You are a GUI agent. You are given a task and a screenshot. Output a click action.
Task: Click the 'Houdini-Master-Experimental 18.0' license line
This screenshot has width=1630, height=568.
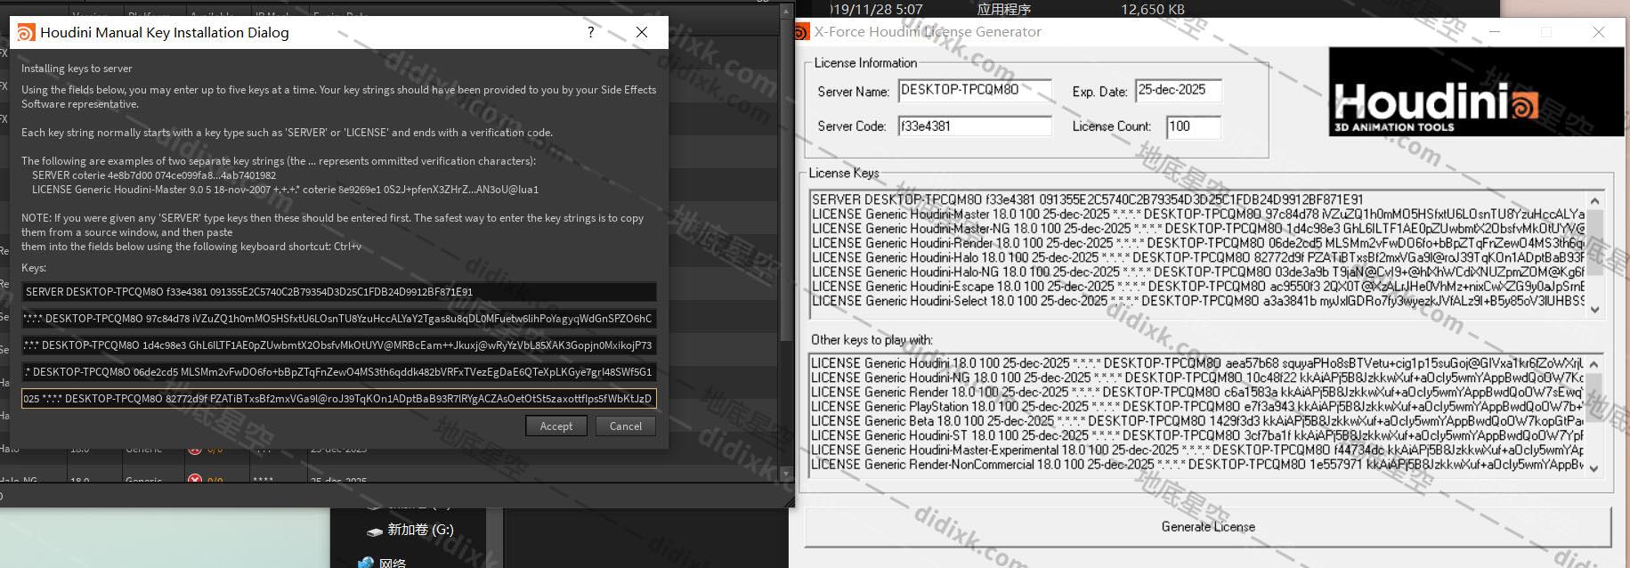(1197, 450)
